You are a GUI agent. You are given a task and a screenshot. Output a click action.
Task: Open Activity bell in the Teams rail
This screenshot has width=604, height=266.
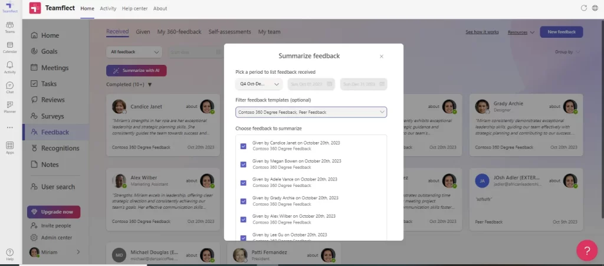coord(10,68)
